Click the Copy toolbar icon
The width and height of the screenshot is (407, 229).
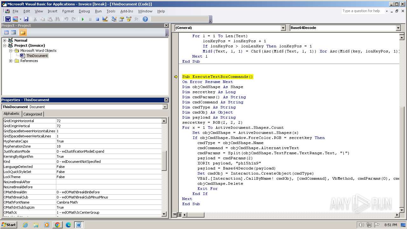pos(42,19)
